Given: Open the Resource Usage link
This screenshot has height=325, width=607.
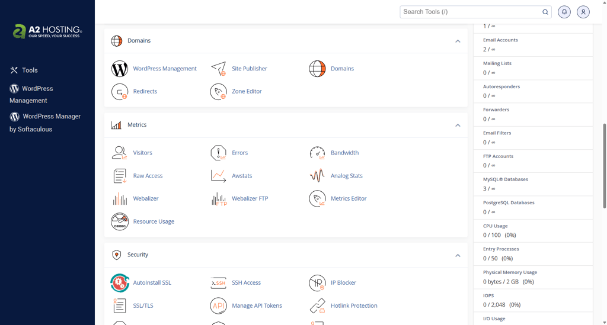Looking at the screenshot, I should [x=154, y=221].
